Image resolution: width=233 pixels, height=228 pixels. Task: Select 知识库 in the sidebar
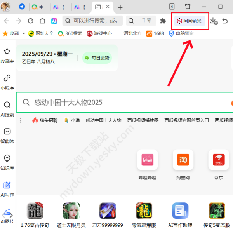tap(7, 162)
